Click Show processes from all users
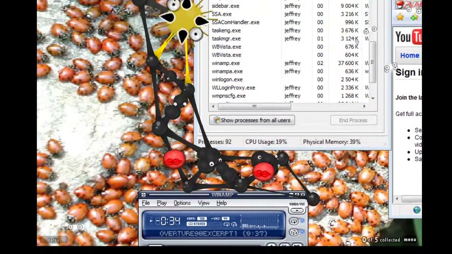The width and height of the screenshot is (452, 254). click(252, 120)
